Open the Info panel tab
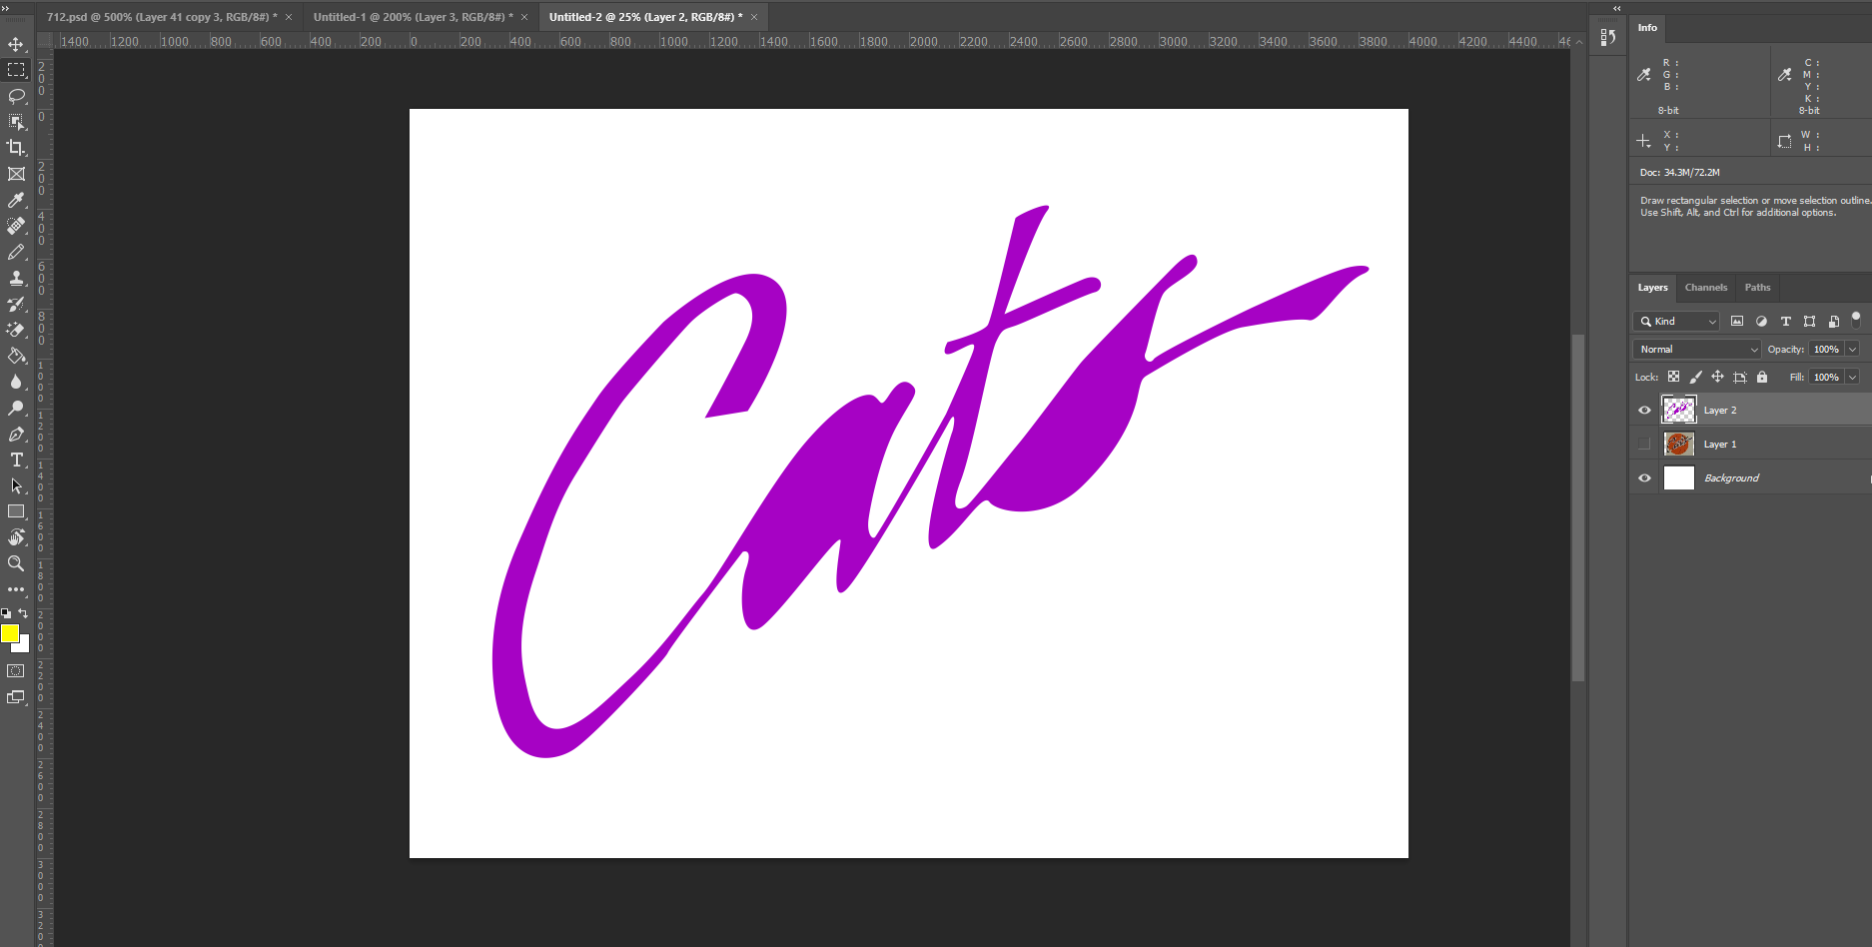This screenshot has height=947, width=1872. 1647,27
